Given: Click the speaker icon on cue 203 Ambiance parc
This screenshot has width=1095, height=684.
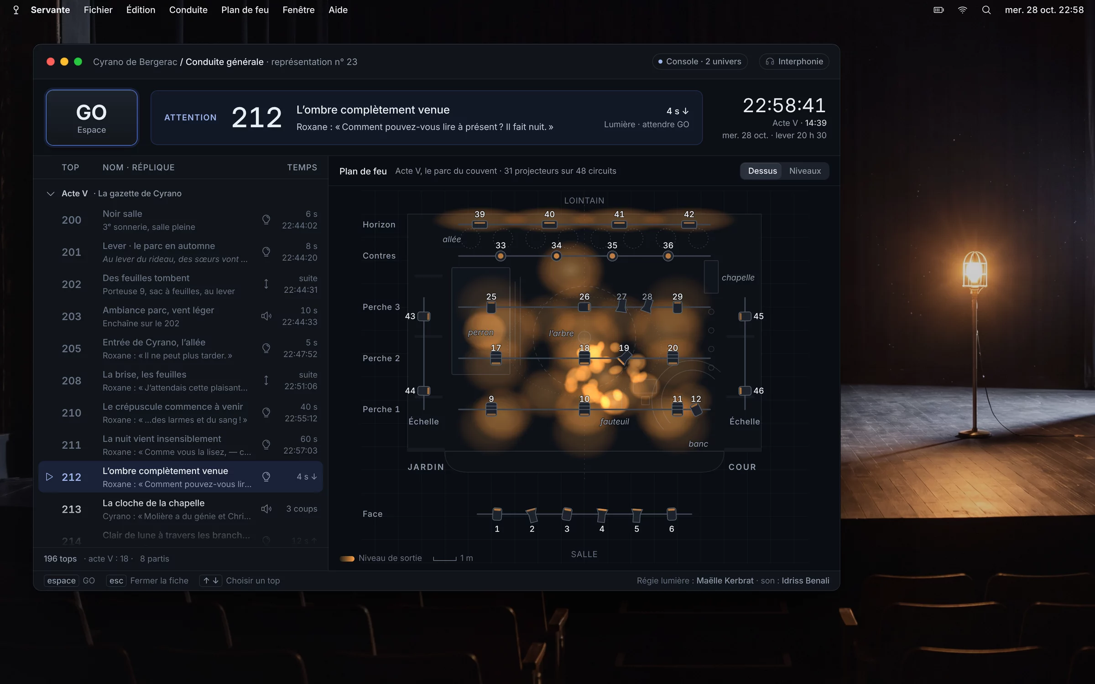Looking at the screenshot, I should point(266,316).
